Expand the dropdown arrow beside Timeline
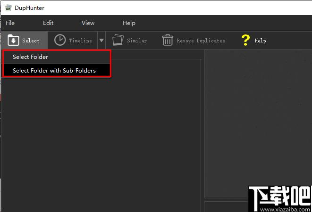The width and height of the screenshot is (312, 212). click(x=101, y=41)
